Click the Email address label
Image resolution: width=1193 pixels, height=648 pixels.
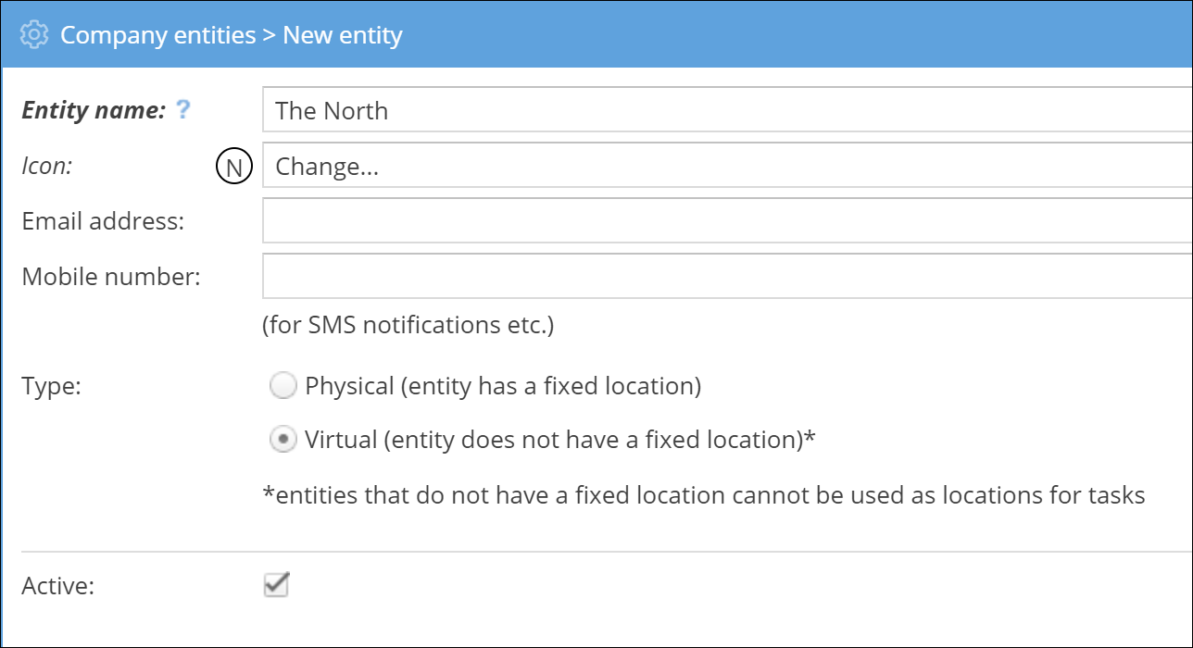pos(103,222)
